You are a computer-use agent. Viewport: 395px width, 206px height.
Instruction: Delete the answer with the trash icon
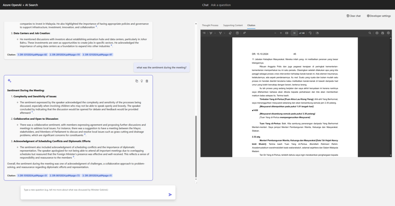[147, 81]
